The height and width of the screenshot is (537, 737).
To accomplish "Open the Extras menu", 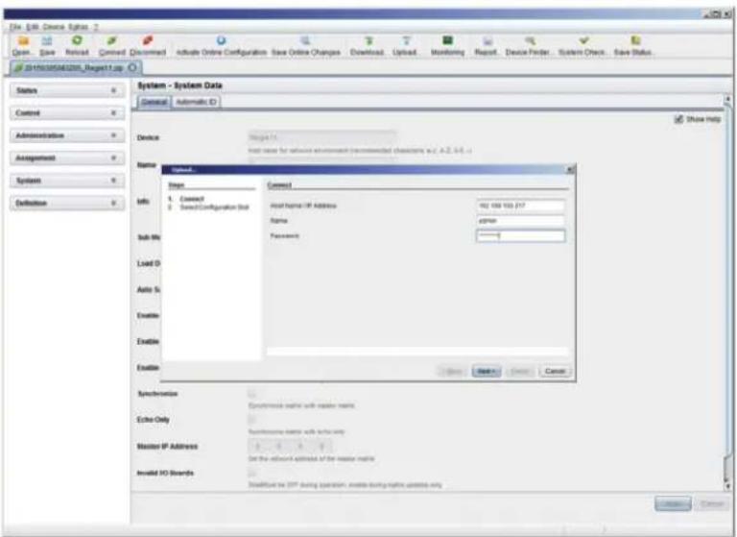I will coord(78,27).
